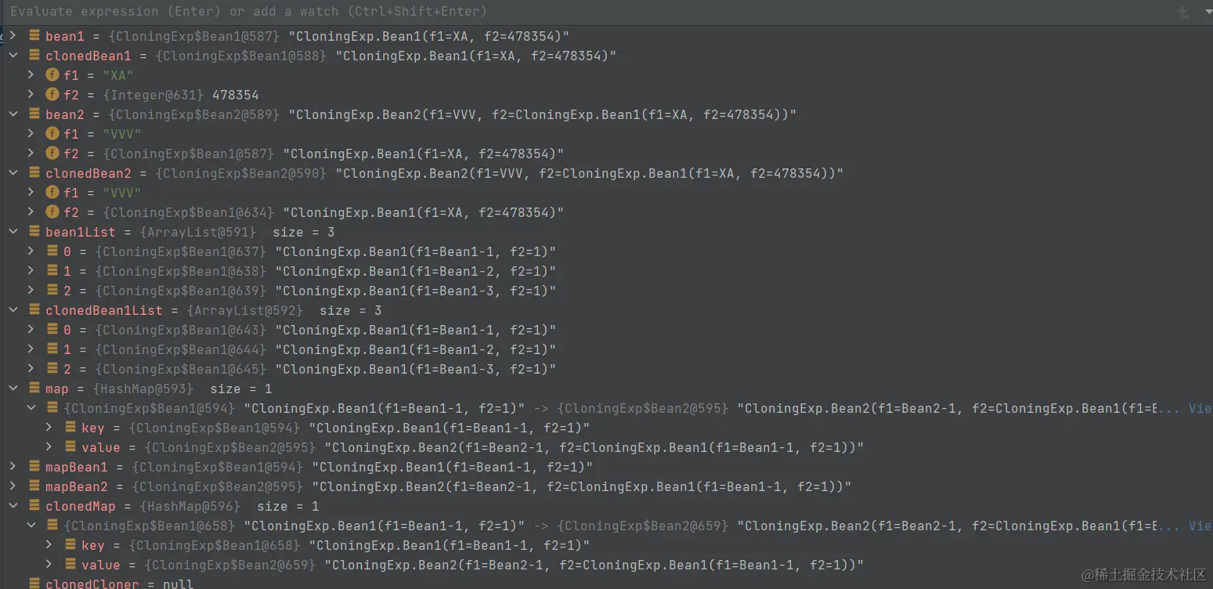Select the clonedCloner = null row
Viewport: 1213px width, 589px height.
click(118, 584)
